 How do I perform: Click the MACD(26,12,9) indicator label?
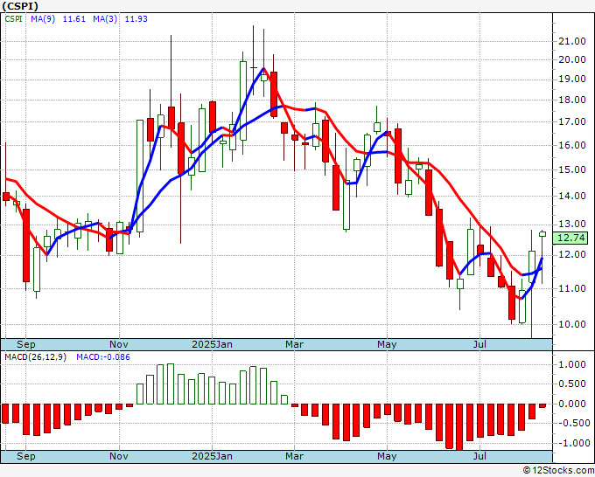click(x=35, y=357)
